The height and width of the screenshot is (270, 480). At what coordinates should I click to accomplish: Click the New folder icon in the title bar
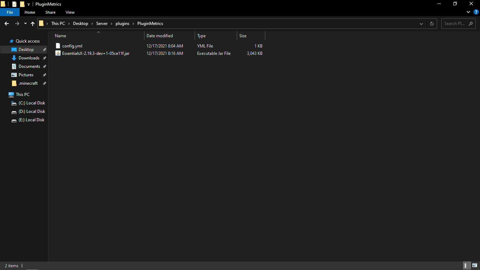pyautogui.click(x=22, y=4)
